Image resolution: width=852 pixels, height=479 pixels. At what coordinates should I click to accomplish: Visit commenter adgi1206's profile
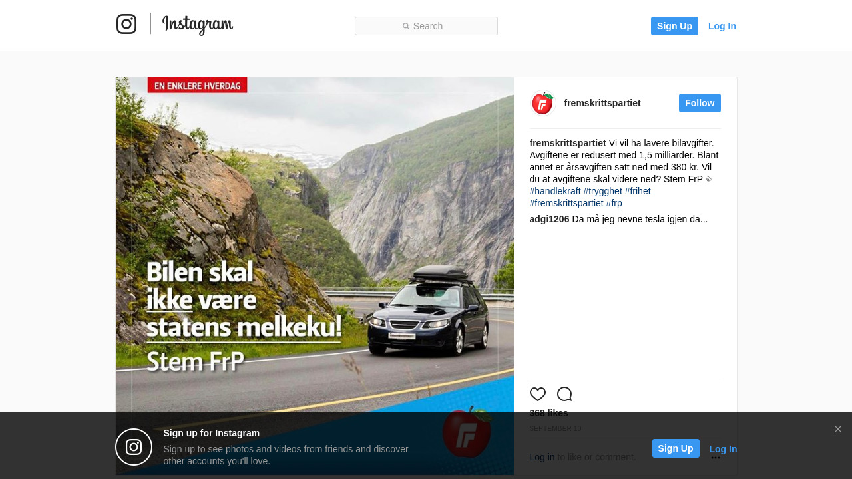550,219
